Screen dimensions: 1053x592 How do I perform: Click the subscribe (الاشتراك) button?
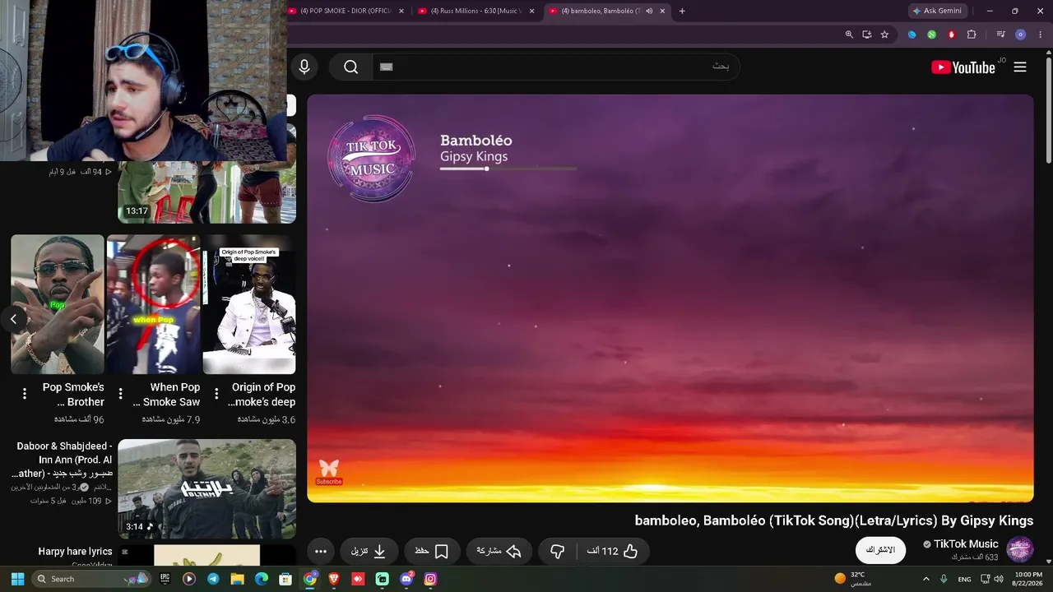[880, 550]
